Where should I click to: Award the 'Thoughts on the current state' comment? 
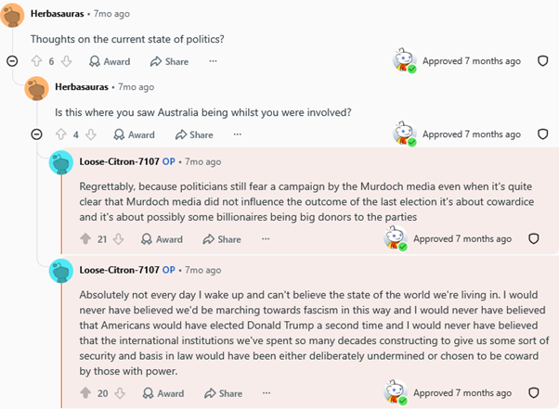(110, 61)
